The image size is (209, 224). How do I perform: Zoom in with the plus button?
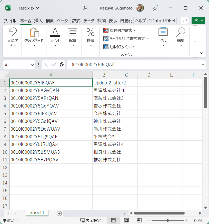pyautogui.click(x=186, y=220)
